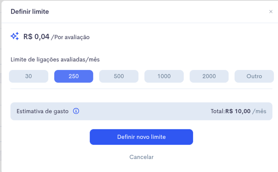This screenshot has width=278, height=172.
Task: Select the 30 calls limit option
Action: pos(28,76)
